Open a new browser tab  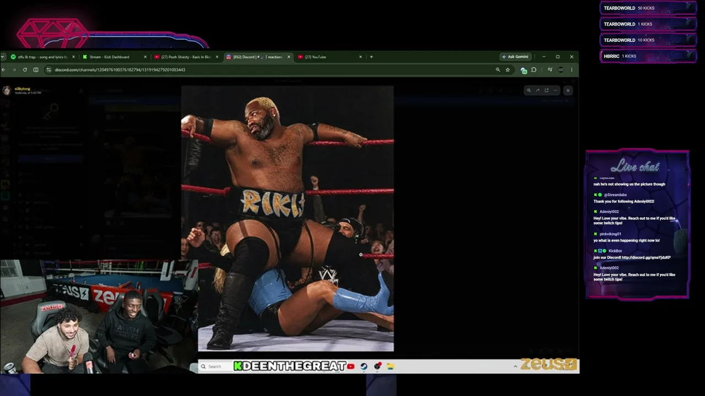371,57
